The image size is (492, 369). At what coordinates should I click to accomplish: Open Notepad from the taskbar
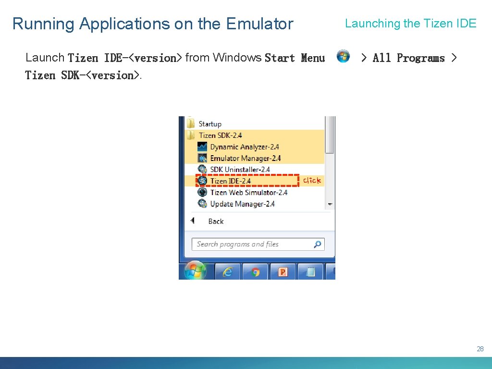tap(310, 271)
